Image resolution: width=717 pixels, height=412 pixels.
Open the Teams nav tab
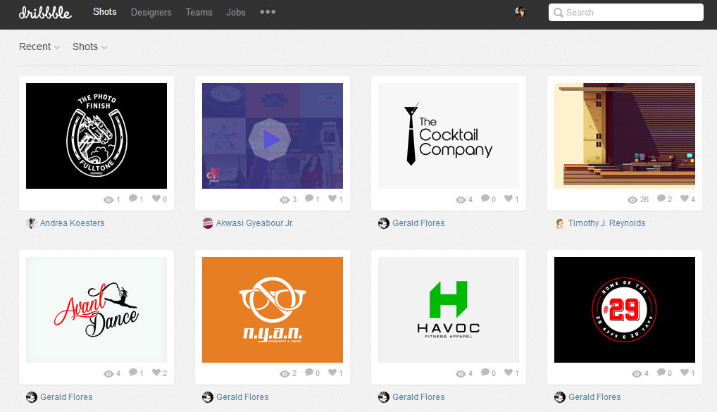tap(199, 13)
